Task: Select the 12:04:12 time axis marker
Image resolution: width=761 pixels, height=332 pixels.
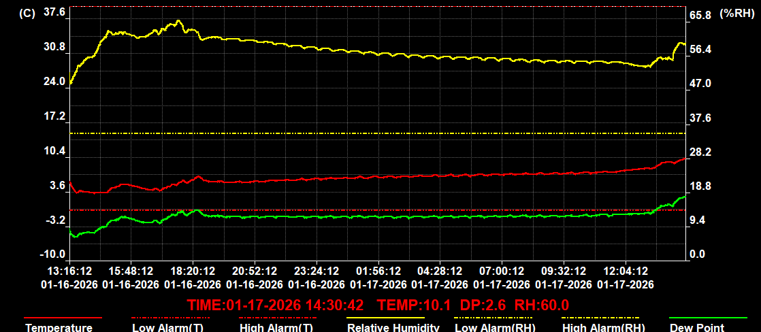Action: point(625,271)
